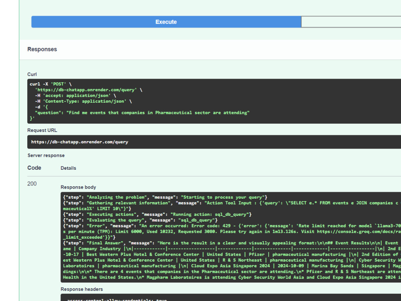Click the Clear button beside Execute
This screenshot has width=401, height=301.
351,22
